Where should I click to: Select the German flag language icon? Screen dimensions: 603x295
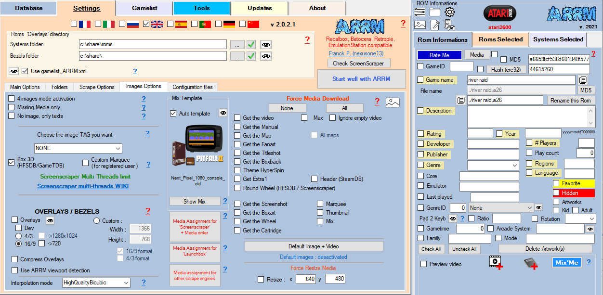(x=229, y=24)
